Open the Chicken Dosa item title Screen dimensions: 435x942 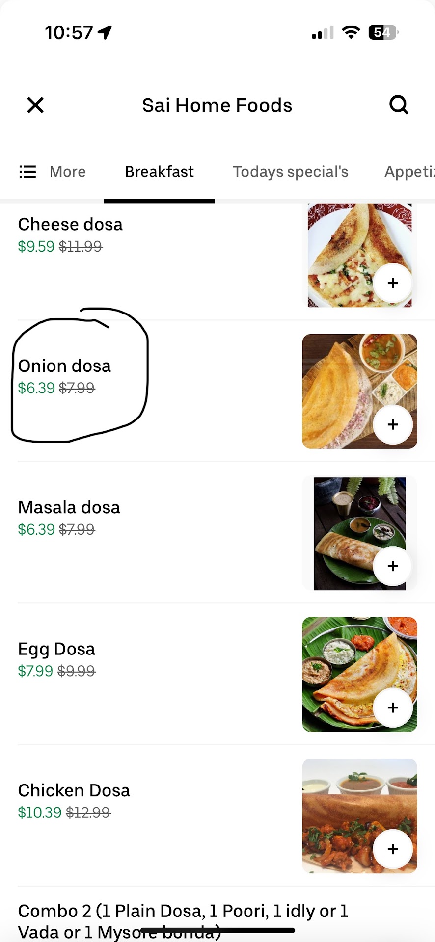click(x=74, y=790)
